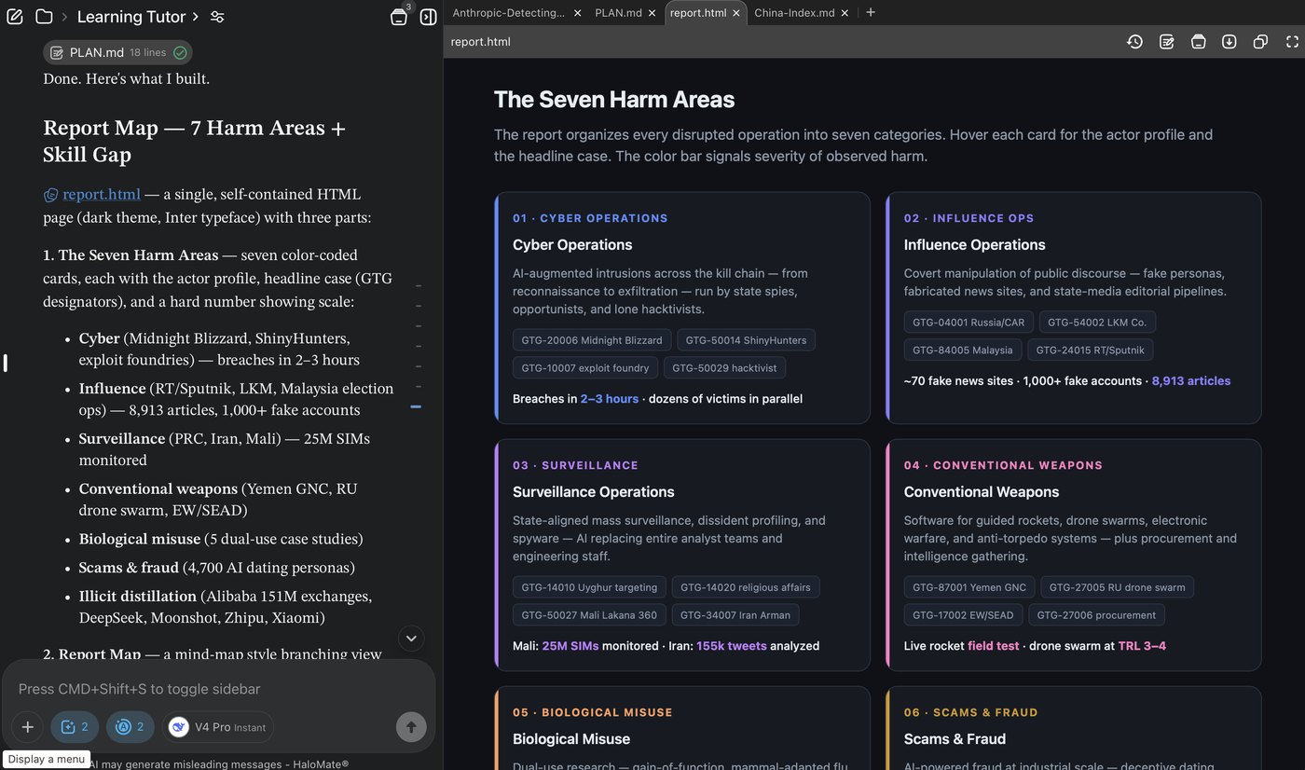1305x770 pixels.
Task: Click the GTG-04001 Russia/CAR tag
Action: click(968, 323)
